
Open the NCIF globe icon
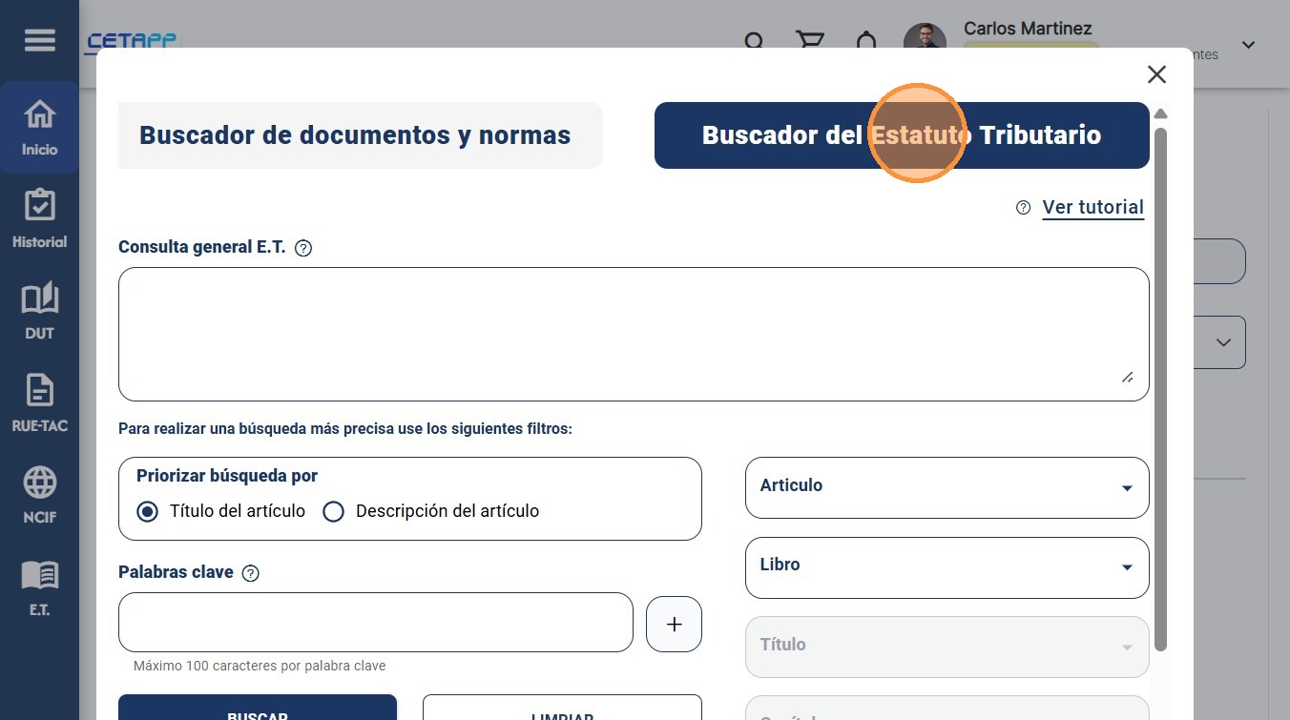click(39, 495)
